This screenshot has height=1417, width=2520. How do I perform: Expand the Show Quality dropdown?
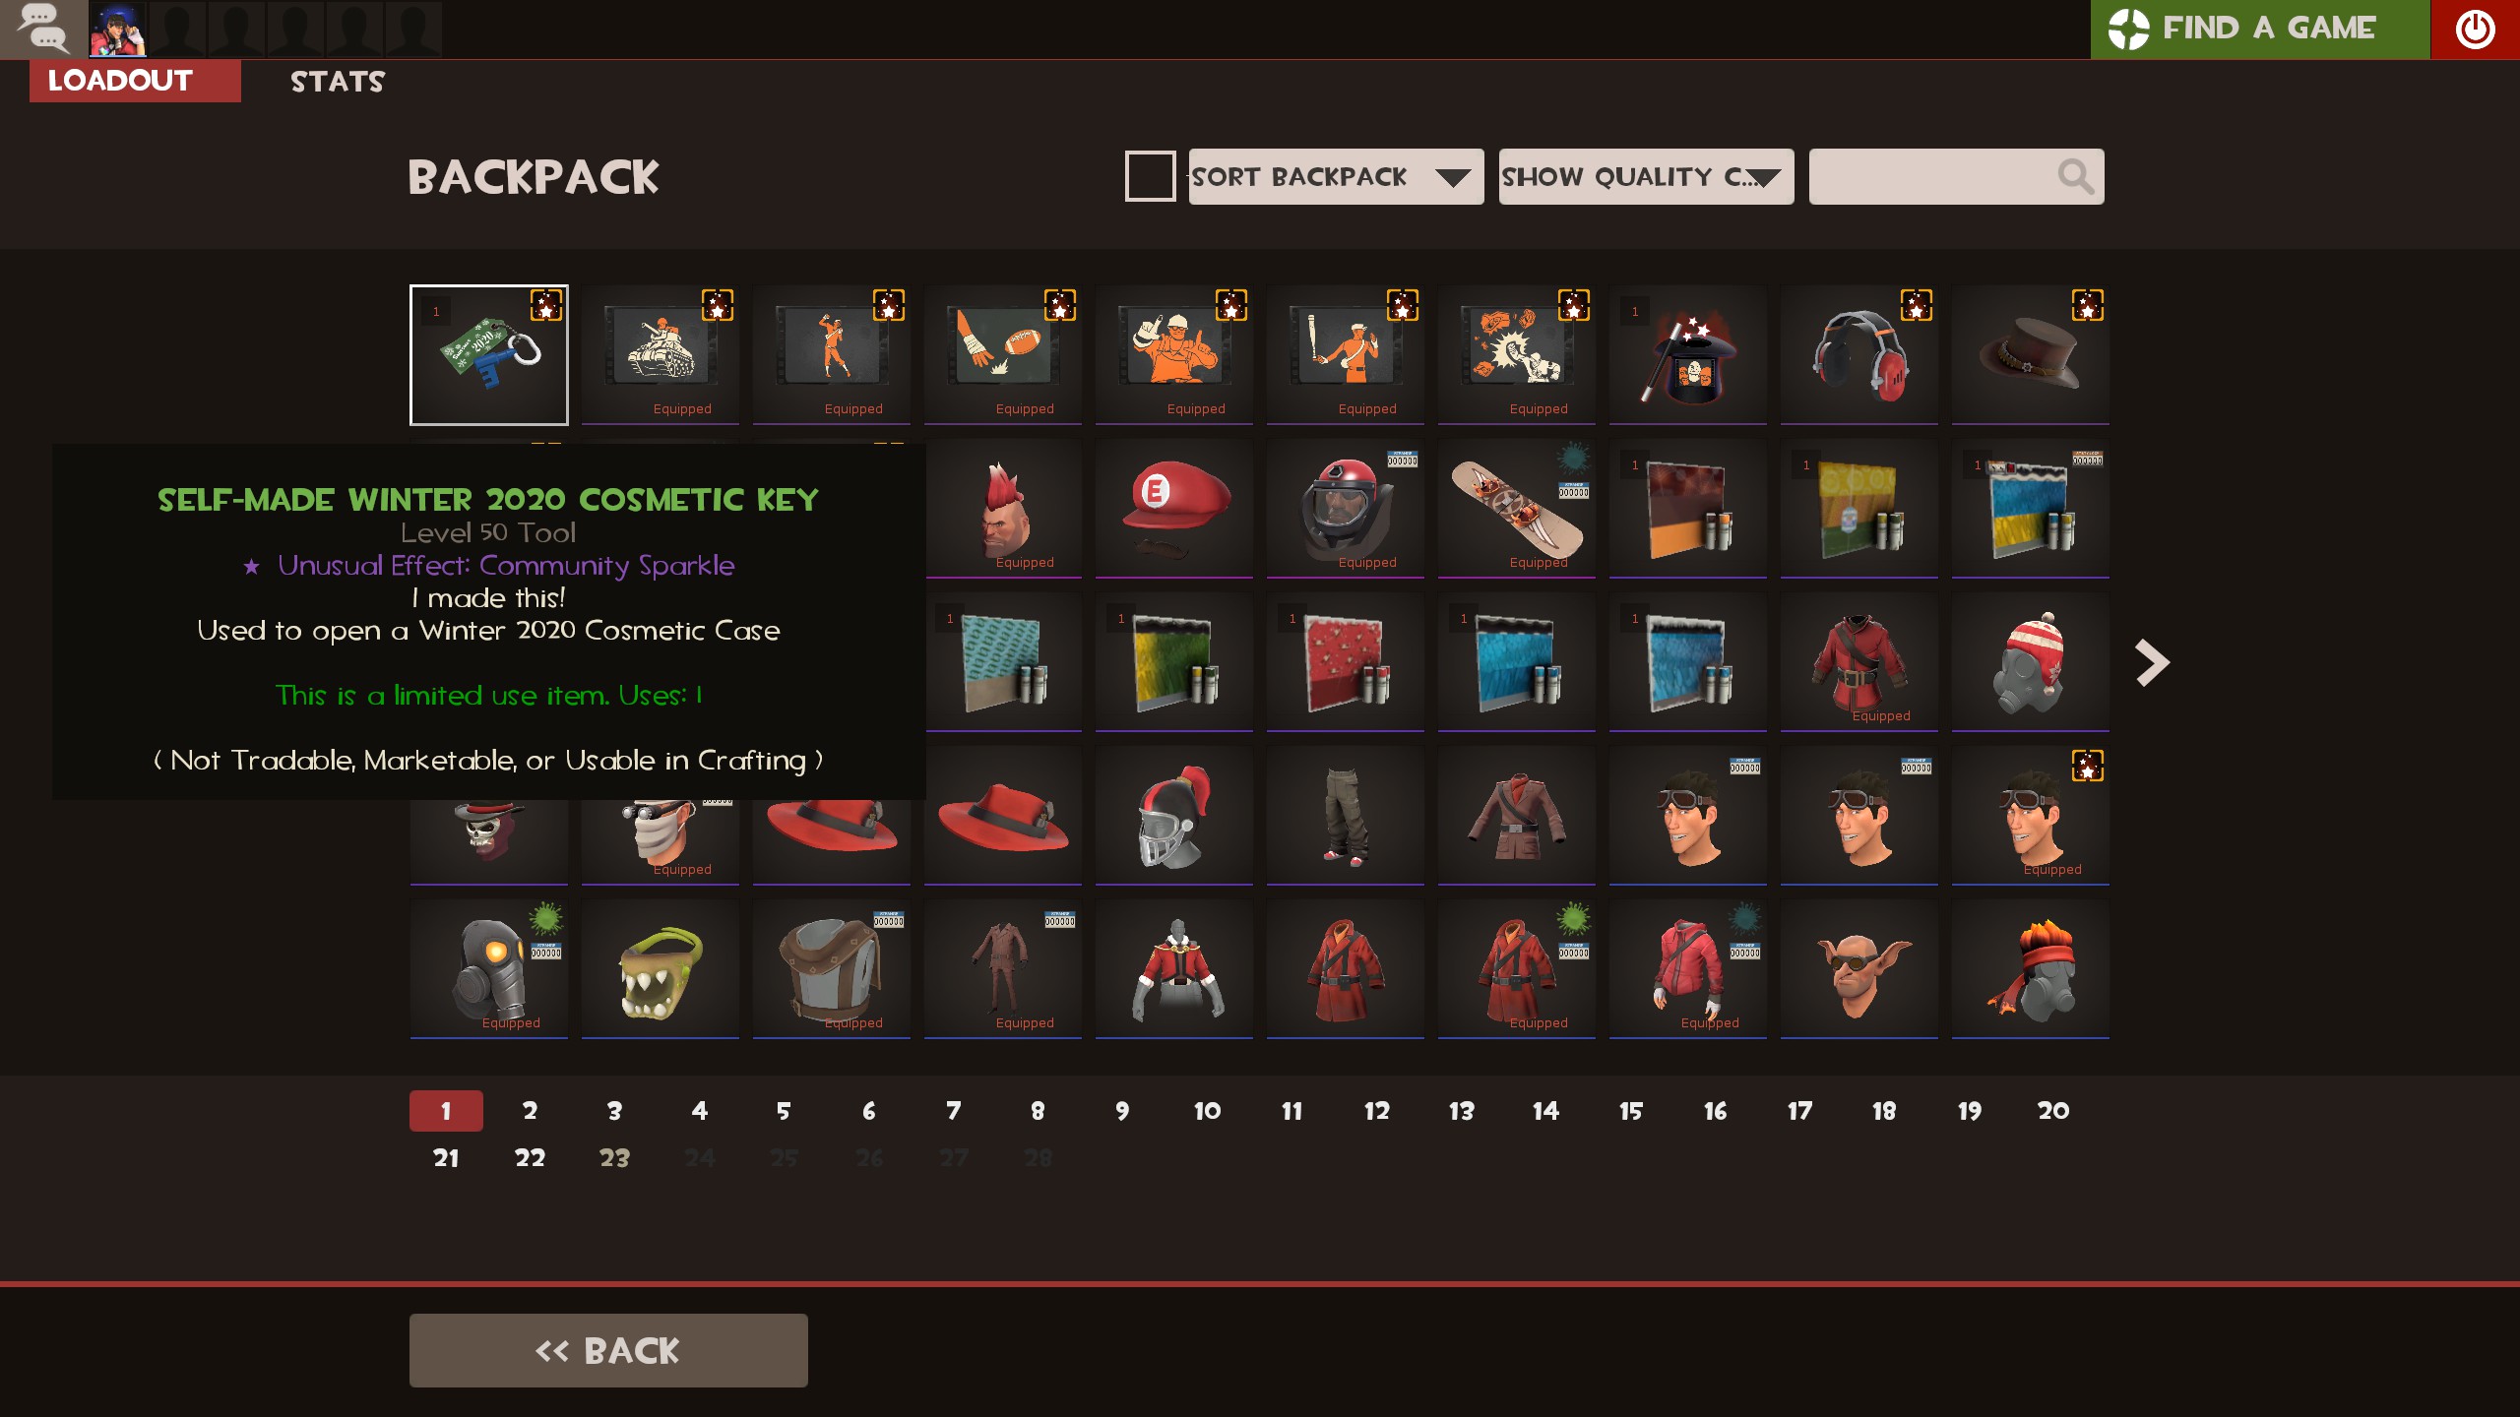1646,177
